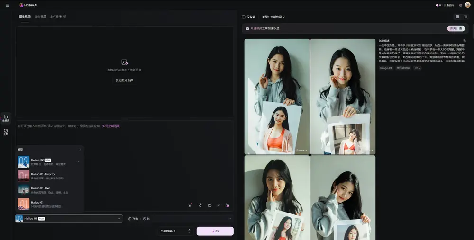Open the 生图 sidebar icon
Viewport: 474px width, 240px height.
[6, 132]
